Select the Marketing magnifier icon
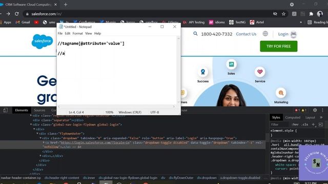The image size is (328, 184). click(281, 93)
